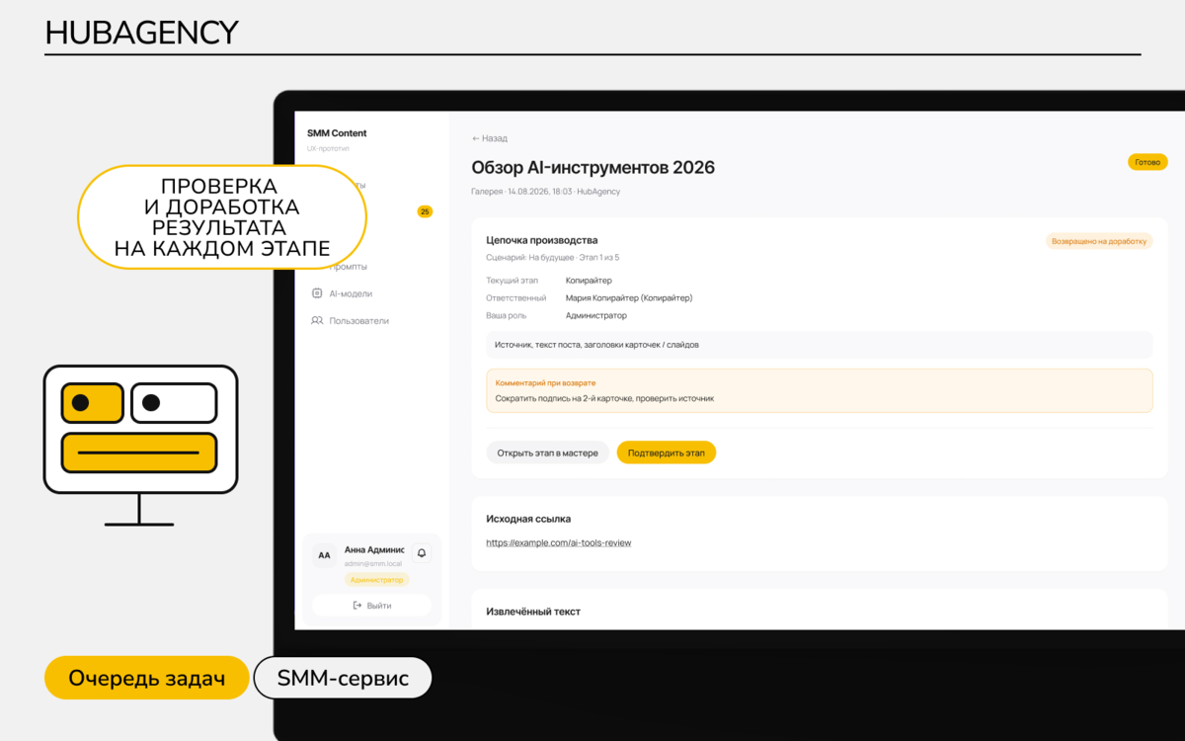1185x741 pixels.
Task: Click the Извлечённый текст section heading
Action: pyautogui.click(x=533, y=612)
